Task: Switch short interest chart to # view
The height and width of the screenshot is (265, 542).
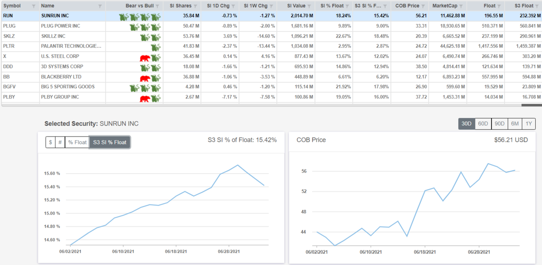Action: point(60,142)
